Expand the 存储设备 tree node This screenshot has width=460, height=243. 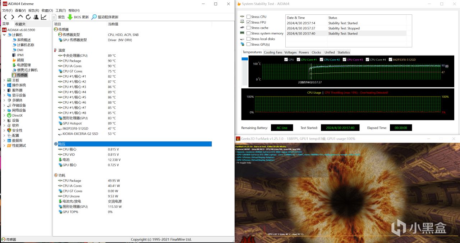[x=4, y=105]
